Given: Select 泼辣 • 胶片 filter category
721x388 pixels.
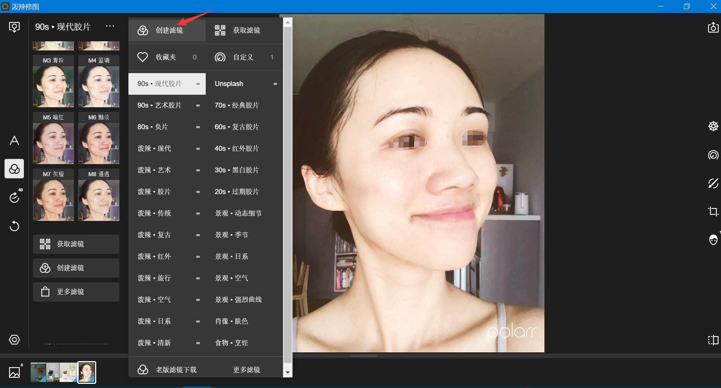Looking at the screenshot, I should tap(167, 192).
